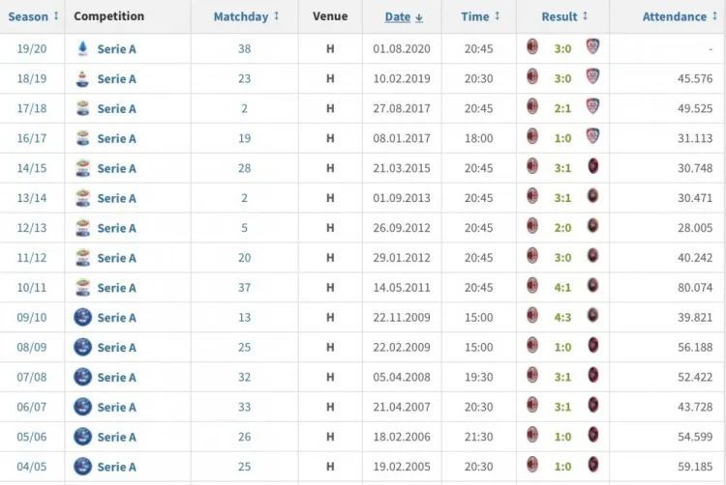This screenshot has width=726, height=485.
Task: Click the Serie A logo in 09/10 row
Action: tap(83, 317)
